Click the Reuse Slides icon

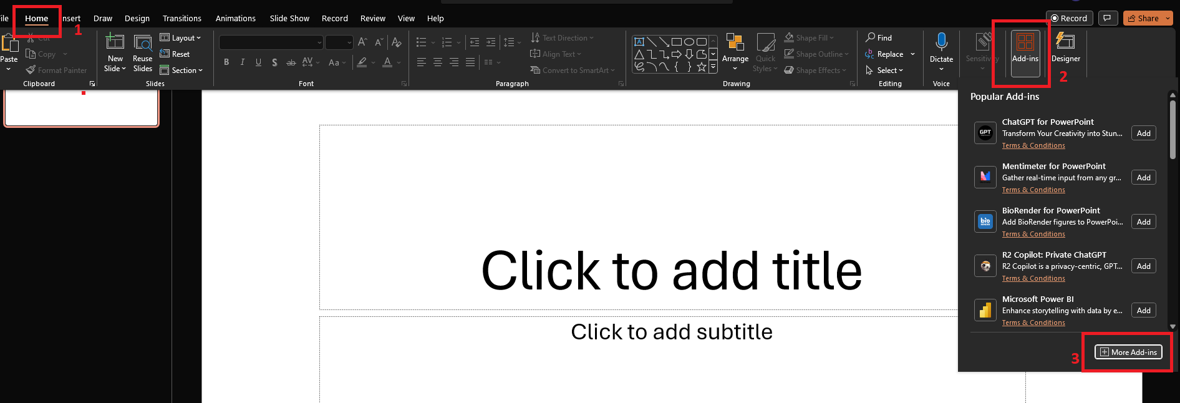143,43
